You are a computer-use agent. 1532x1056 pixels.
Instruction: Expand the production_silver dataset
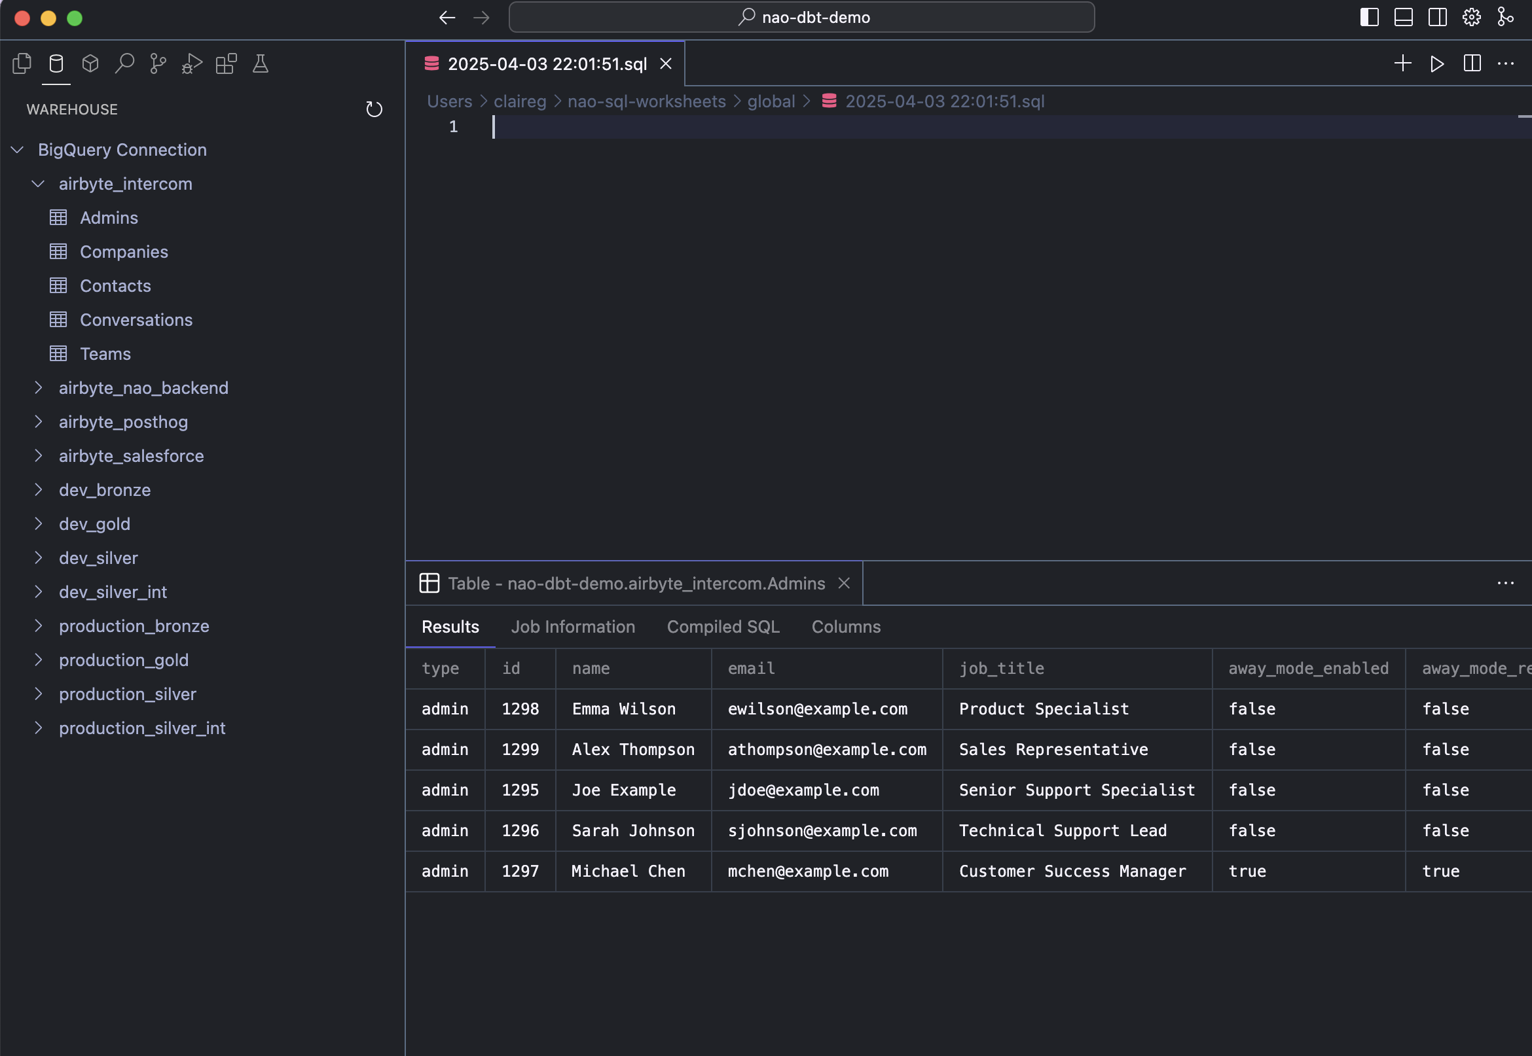click(39, 694)
